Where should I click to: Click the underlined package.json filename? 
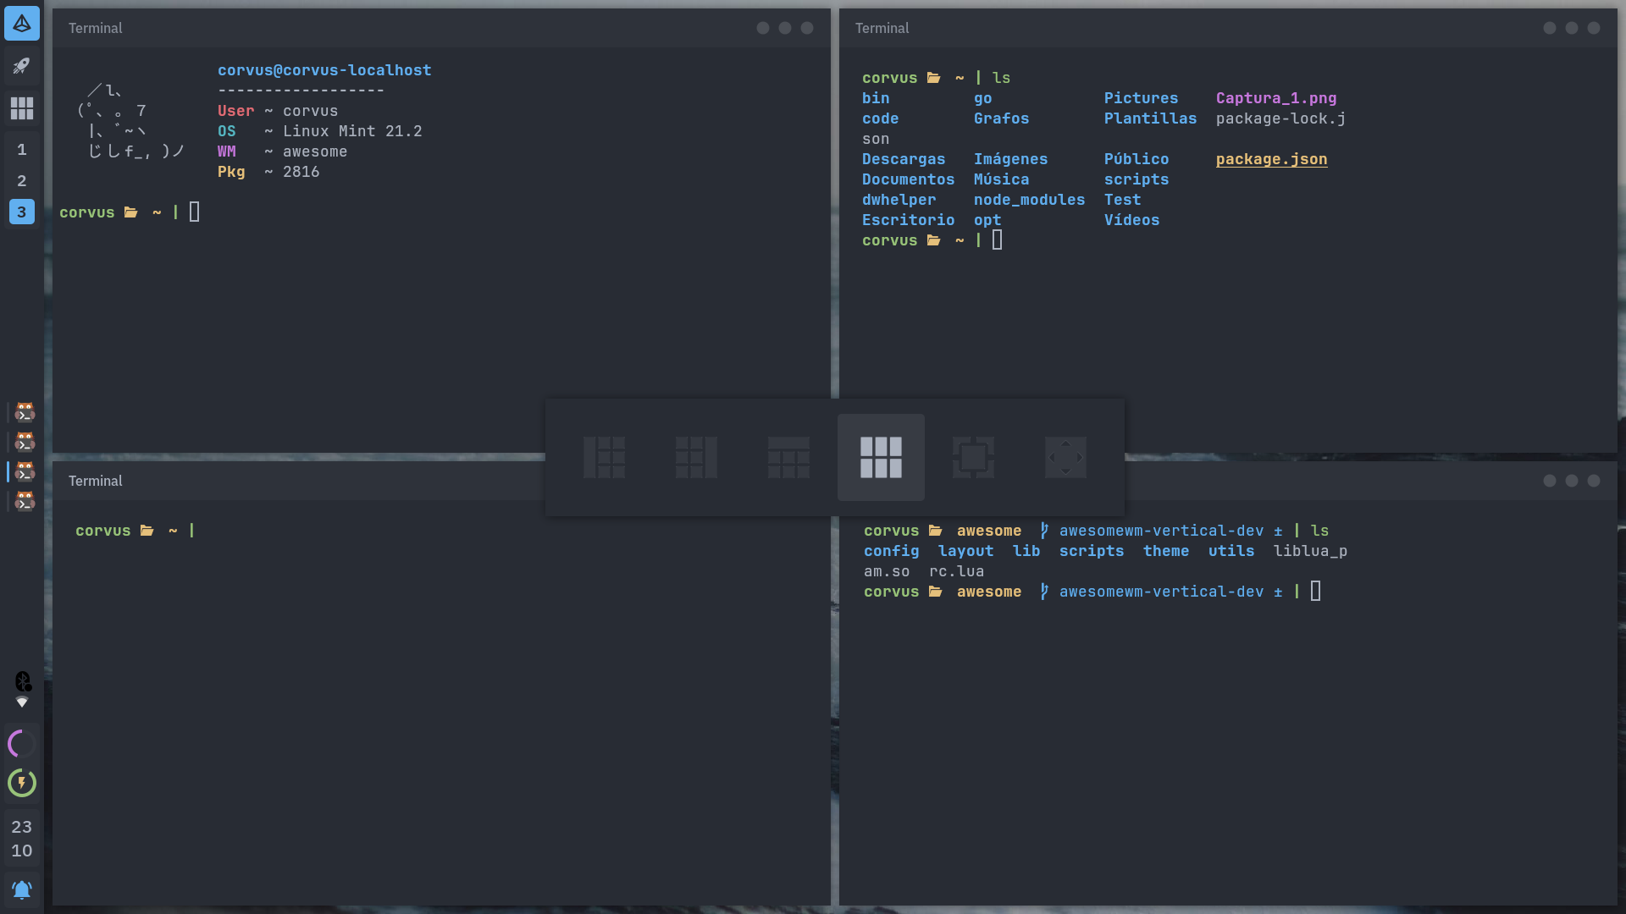(1271, 159)
